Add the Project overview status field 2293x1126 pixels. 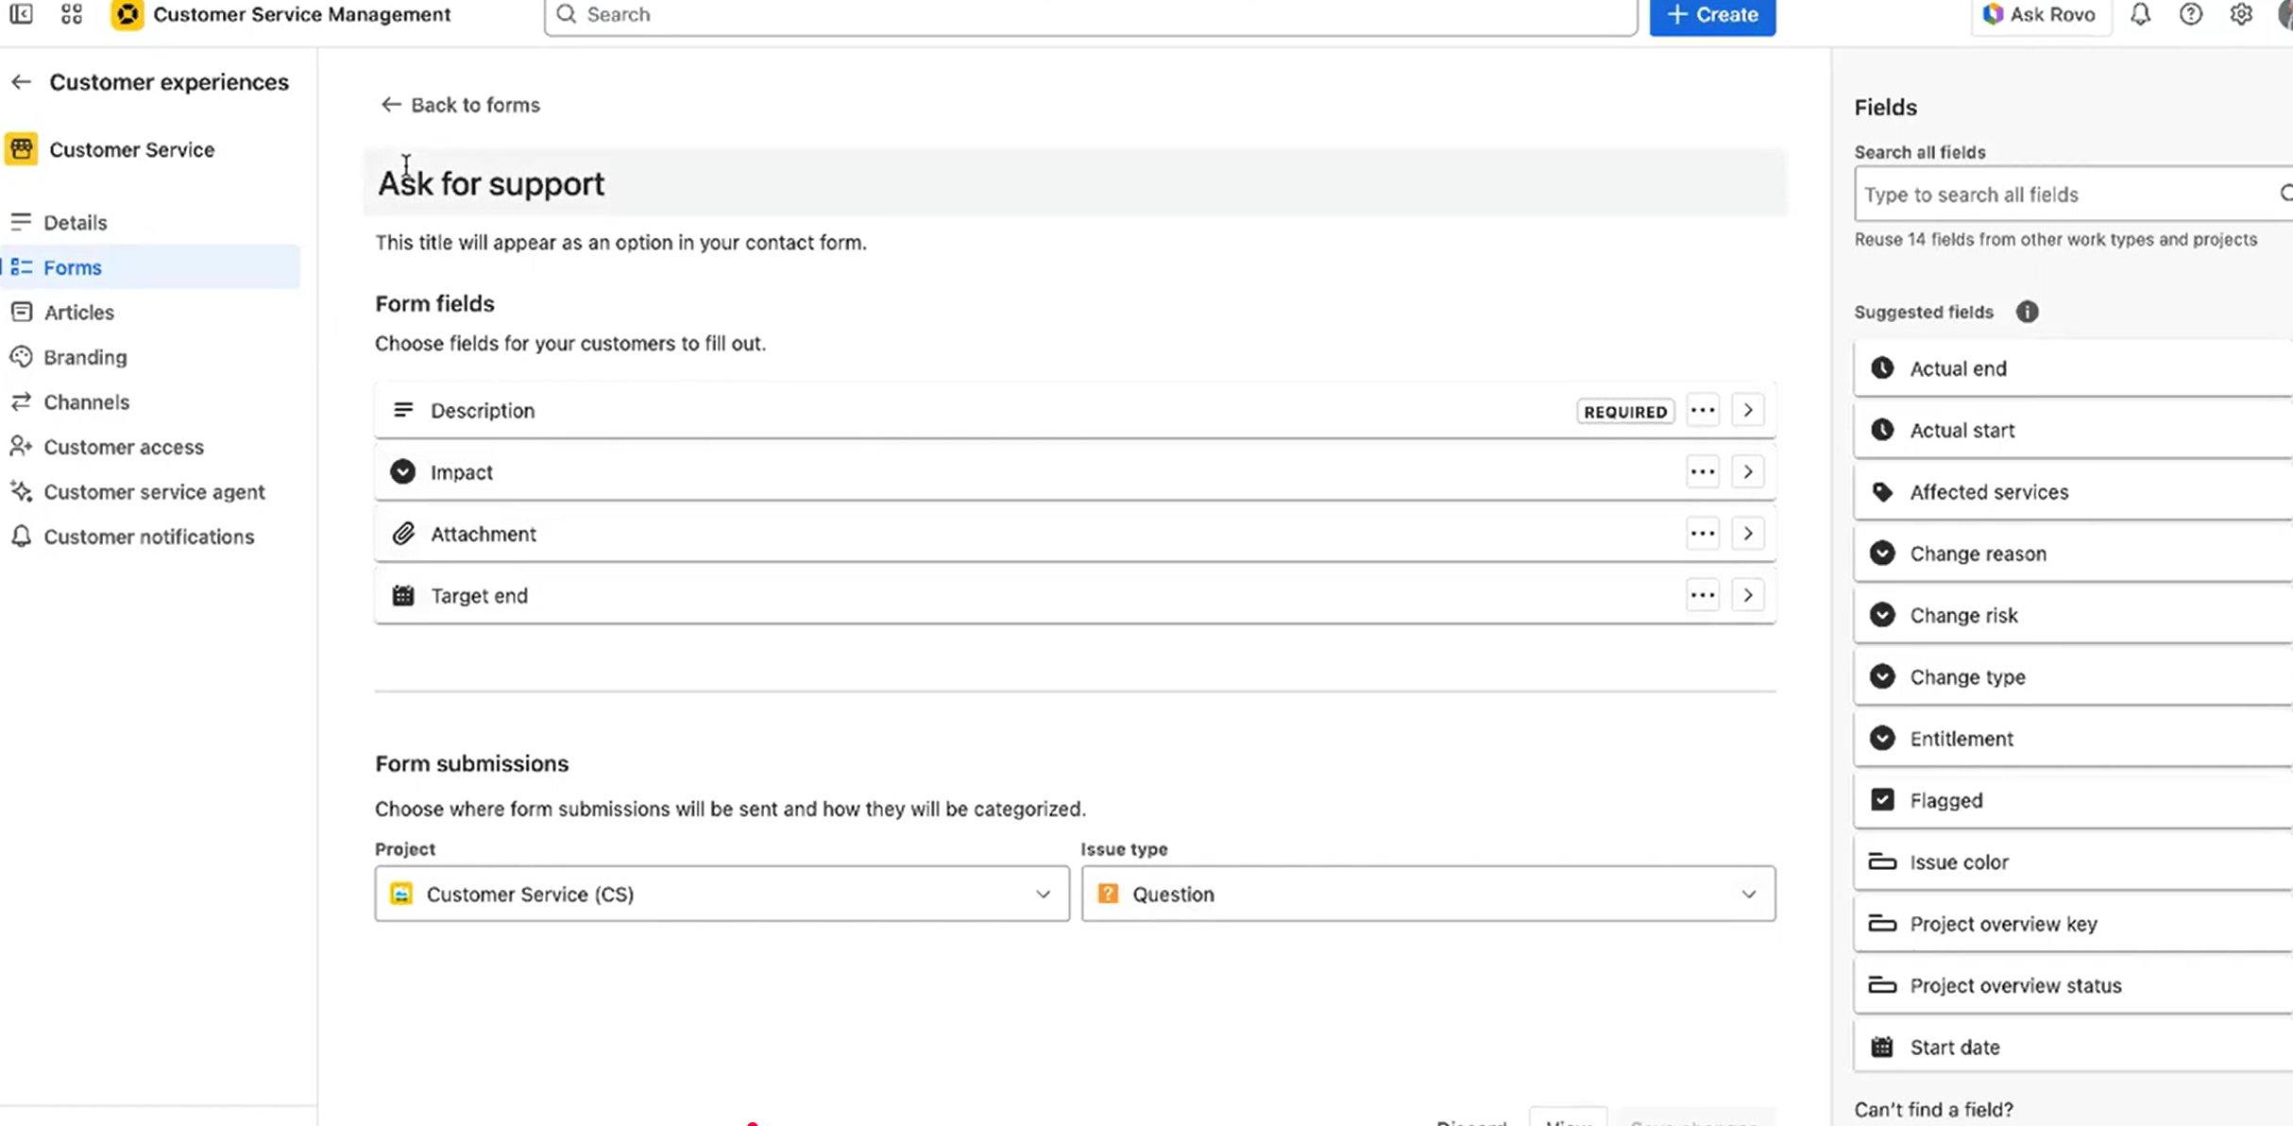pos(2073,985)
